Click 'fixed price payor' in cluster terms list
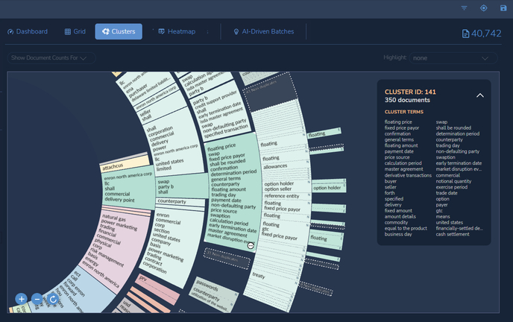This screenshot has height=322, width=513. point(402,127)
